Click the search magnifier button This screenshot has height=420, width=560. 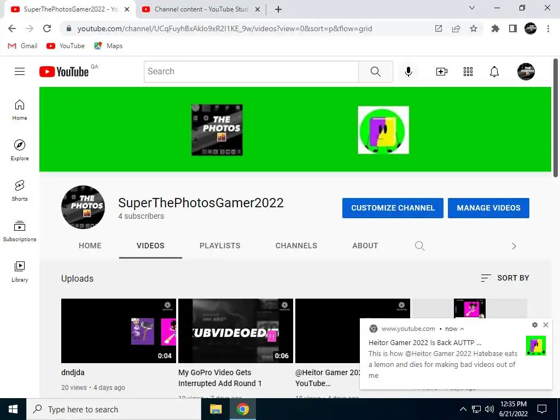375,72
